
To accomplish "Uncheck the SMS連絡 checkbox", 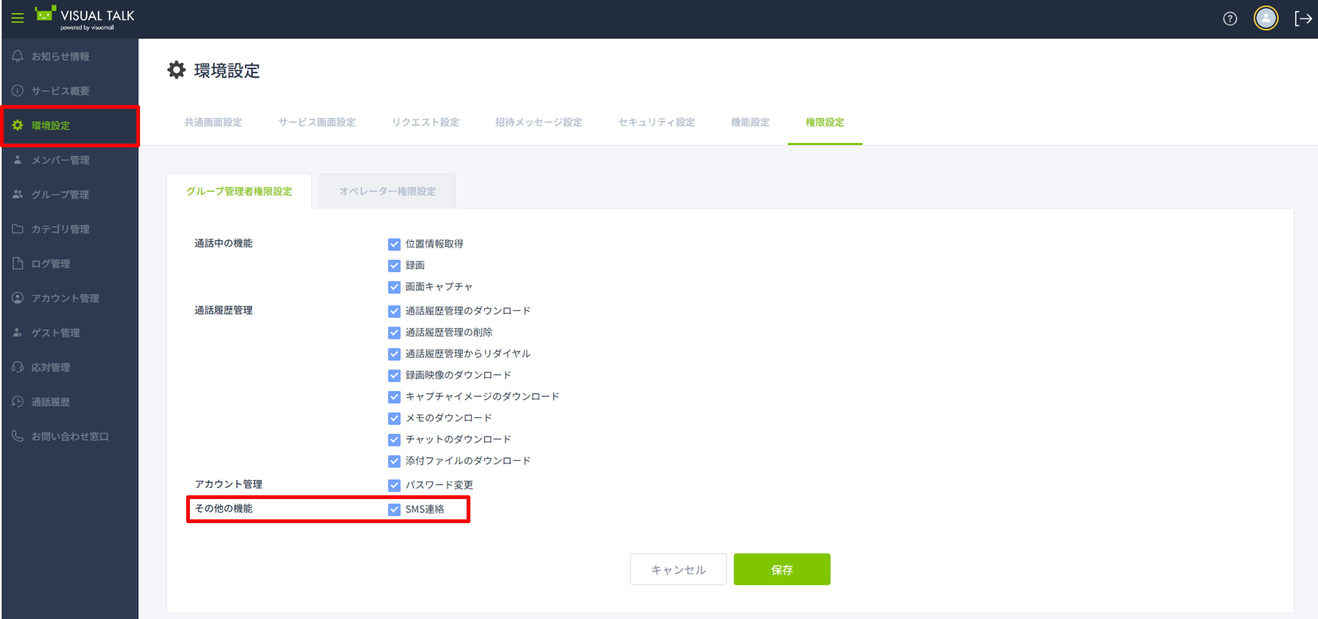I will (394, 510).
